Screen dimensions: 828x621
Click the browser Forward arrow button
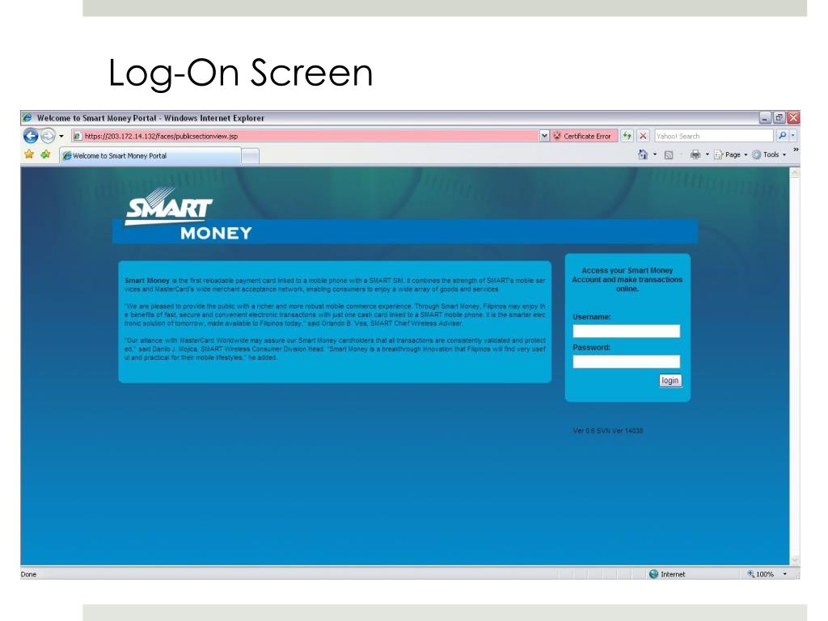48,136
